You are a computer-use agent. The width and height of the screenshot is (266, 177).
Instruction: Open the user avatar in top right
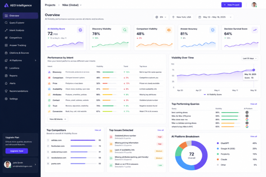[254, 5]
